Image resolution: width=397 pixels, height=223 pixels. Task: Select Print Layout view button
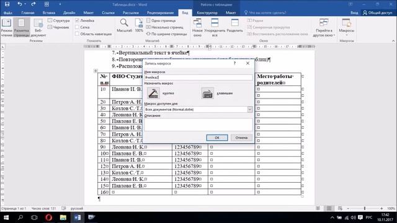pos(22,27)
